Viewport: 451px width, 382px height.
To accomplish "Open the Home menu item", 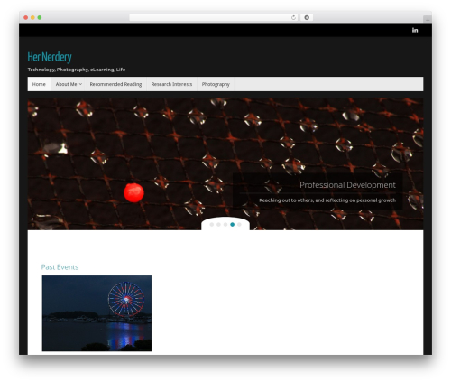I will (39, 84).
